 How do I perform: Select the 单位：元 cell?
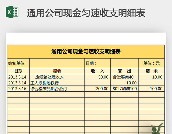[x=152, y=63]
